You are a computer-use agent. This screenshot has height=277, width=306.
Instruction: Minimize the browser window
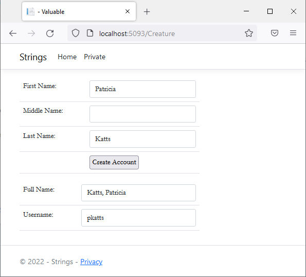pyautogui.click(x=246, y=11)
